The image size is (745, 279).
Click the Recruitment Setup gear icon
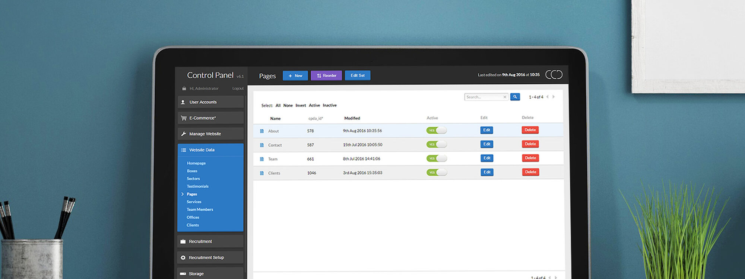(183, 257)
